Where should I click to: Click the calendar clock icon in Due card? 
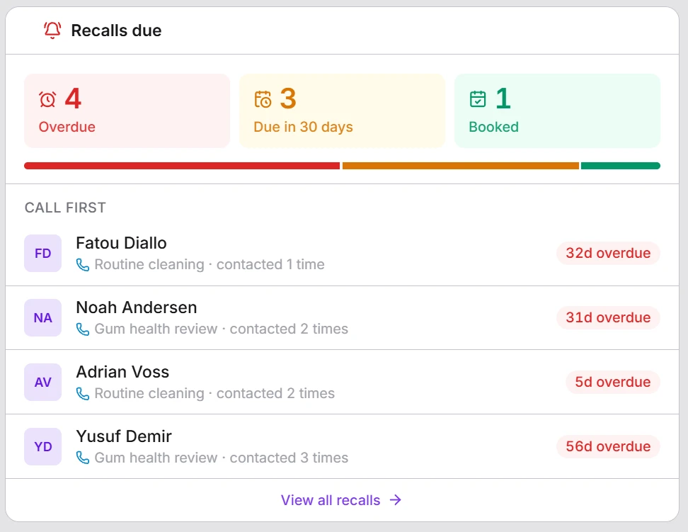point(263,99)
